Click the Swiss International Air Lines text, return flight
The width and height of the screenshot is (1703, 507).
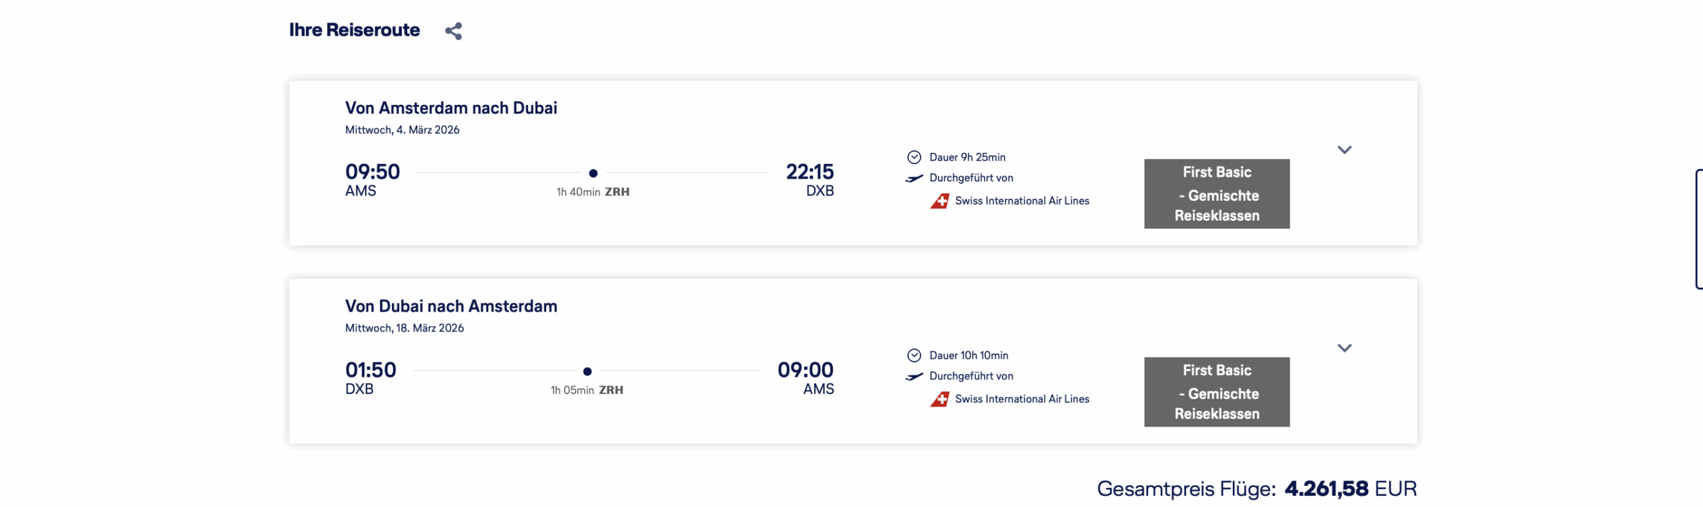(x=1022, y=399)
